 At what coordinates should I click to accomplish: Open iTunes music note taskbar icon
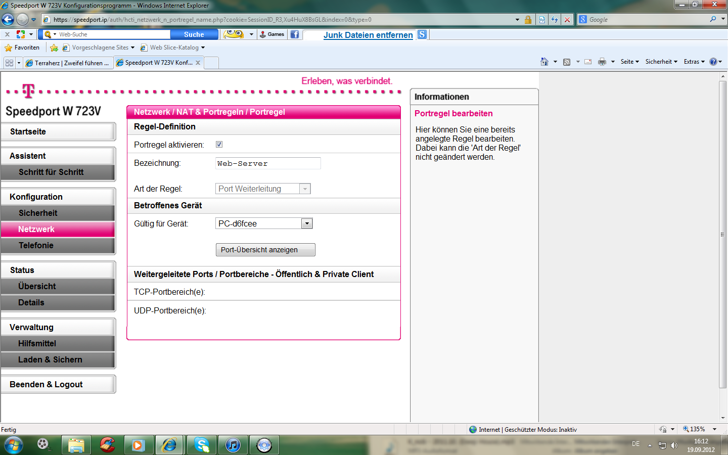(233, 445)
